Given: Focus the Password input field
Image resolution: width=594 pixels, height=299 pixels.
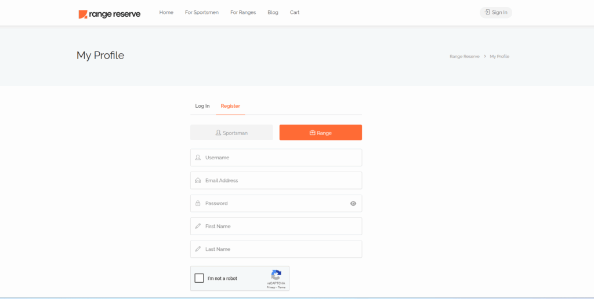Looking at the screenshot, I should (276, 203).
